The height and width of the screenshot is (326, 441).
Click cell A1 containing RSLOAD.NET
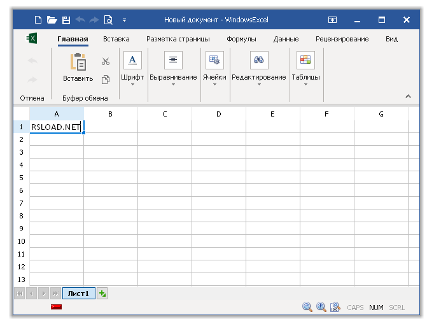click(57, 127)
